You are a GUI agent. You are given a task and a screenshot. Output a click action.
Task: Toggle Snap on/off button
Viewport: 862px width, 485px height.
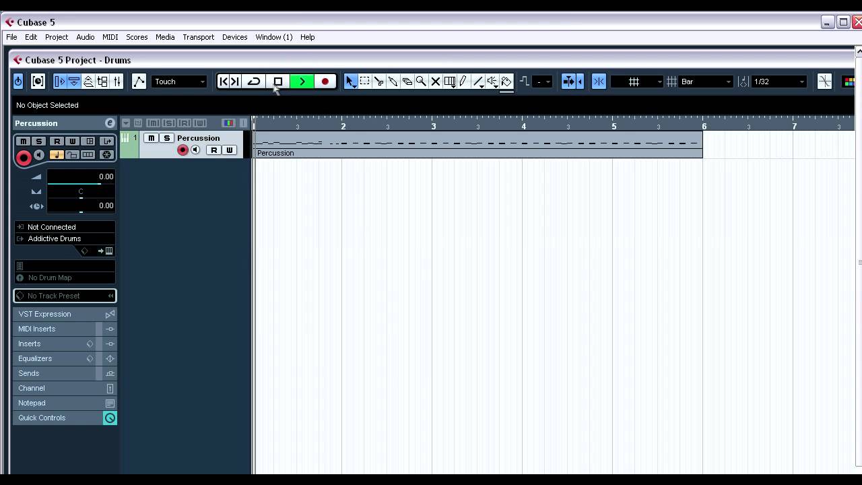coord(599,82)
